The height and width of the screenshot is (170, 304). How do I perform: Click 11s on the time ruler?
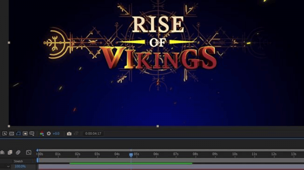(x=255, y=154)
